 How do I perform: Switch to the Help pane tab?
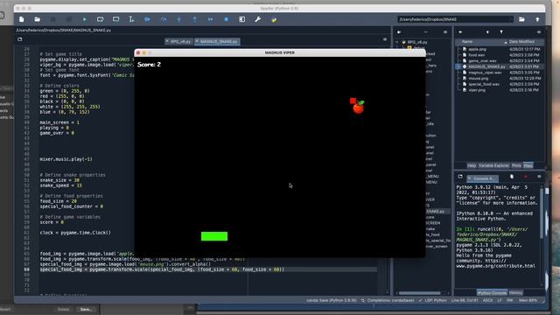(x=472, y=165)
